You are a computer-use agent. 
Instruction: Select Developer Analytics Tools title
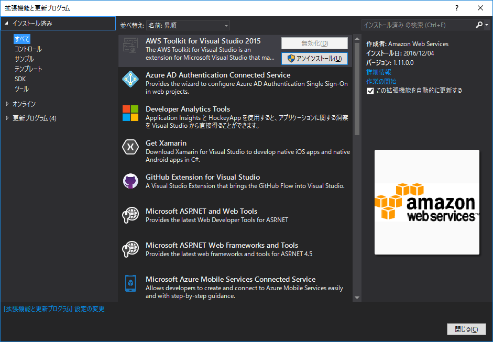188,109
